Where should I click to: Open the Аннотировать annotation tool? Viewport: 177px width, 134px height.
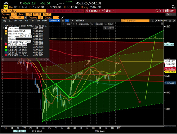pos(81,24)
